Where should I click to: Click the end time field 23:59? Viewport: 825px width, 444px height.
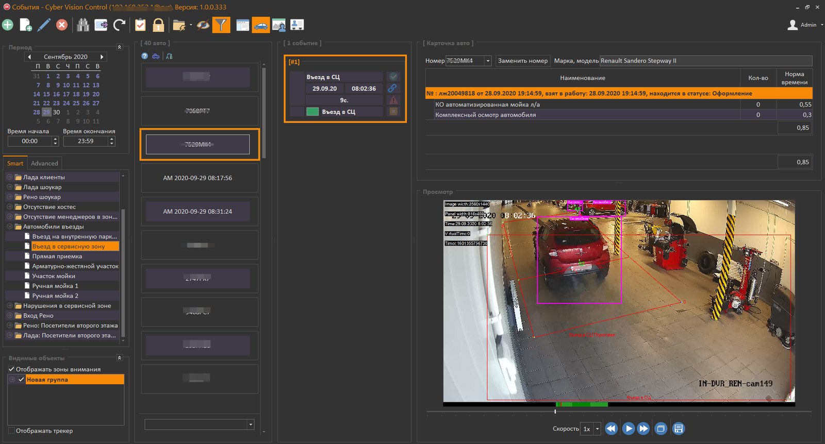point(86,141)
